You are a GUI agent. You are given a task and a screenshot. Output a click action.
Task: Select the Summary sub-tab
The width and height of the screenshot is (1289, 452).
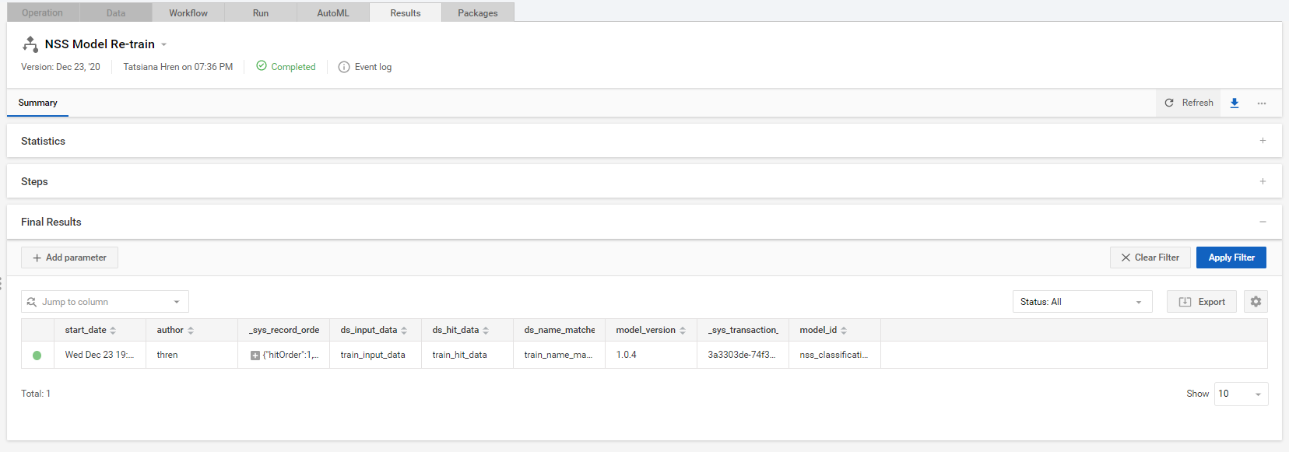point(37,103)
